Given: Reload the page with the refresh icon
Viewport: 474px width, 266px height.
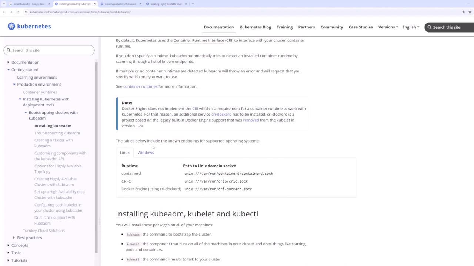Looking at the screenshot, I should (x=18, y=12).
